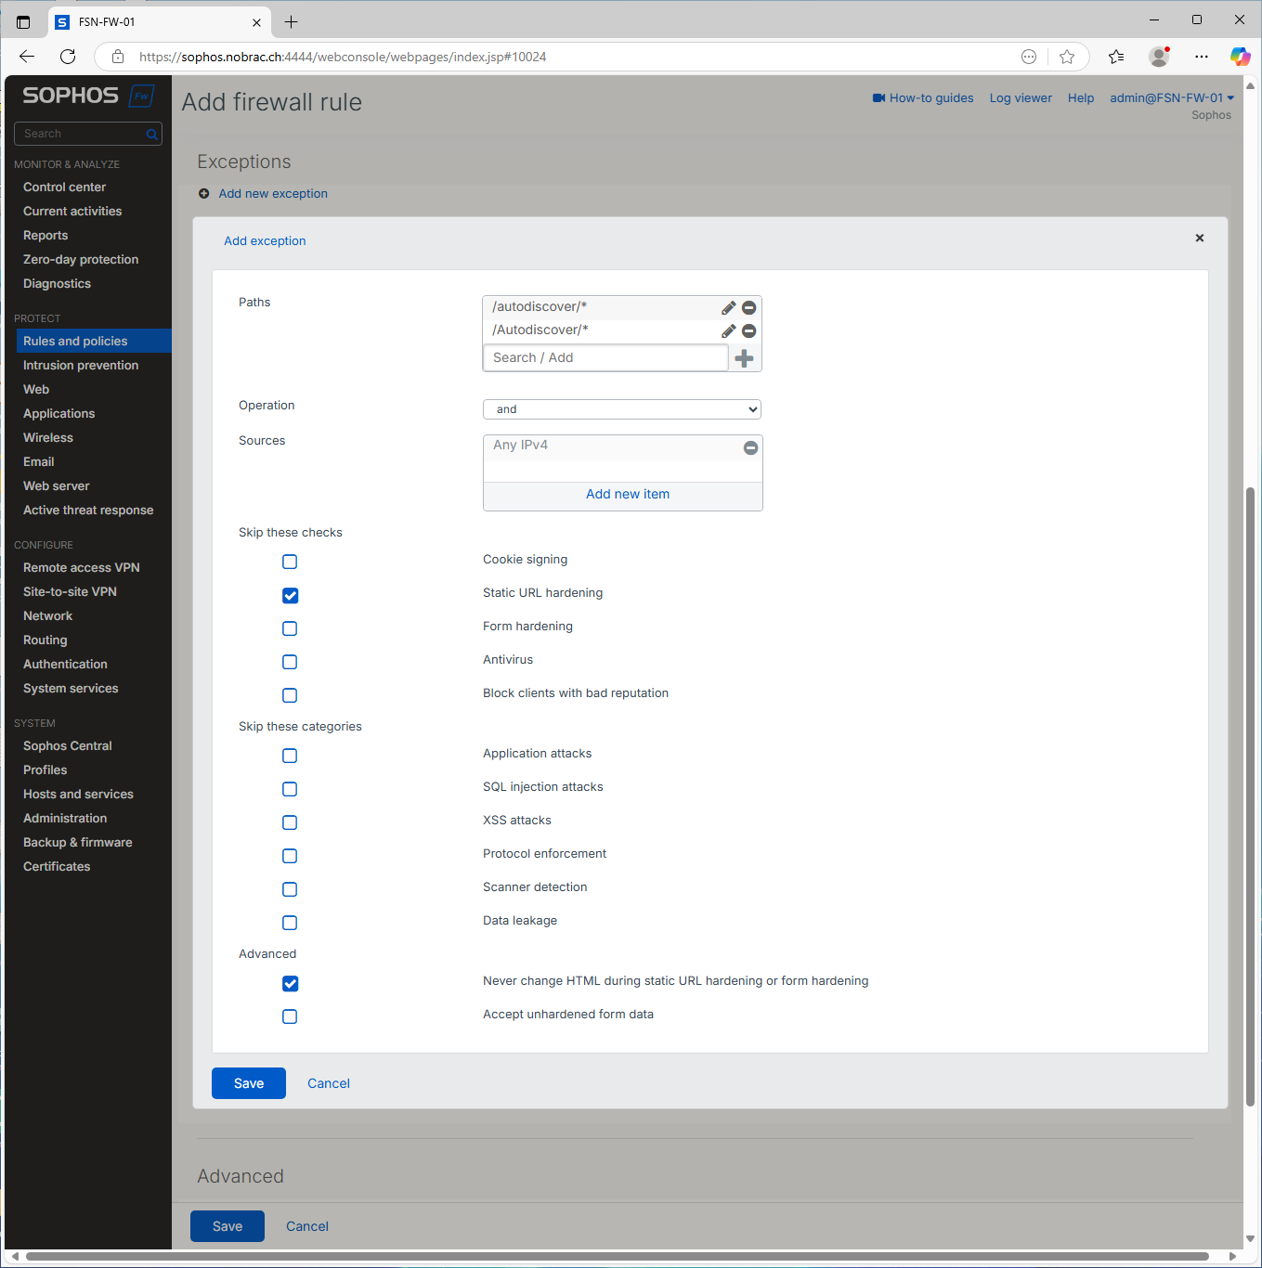
Task: Remove the /autodiscover/* path entry
Action: (749, 307)
